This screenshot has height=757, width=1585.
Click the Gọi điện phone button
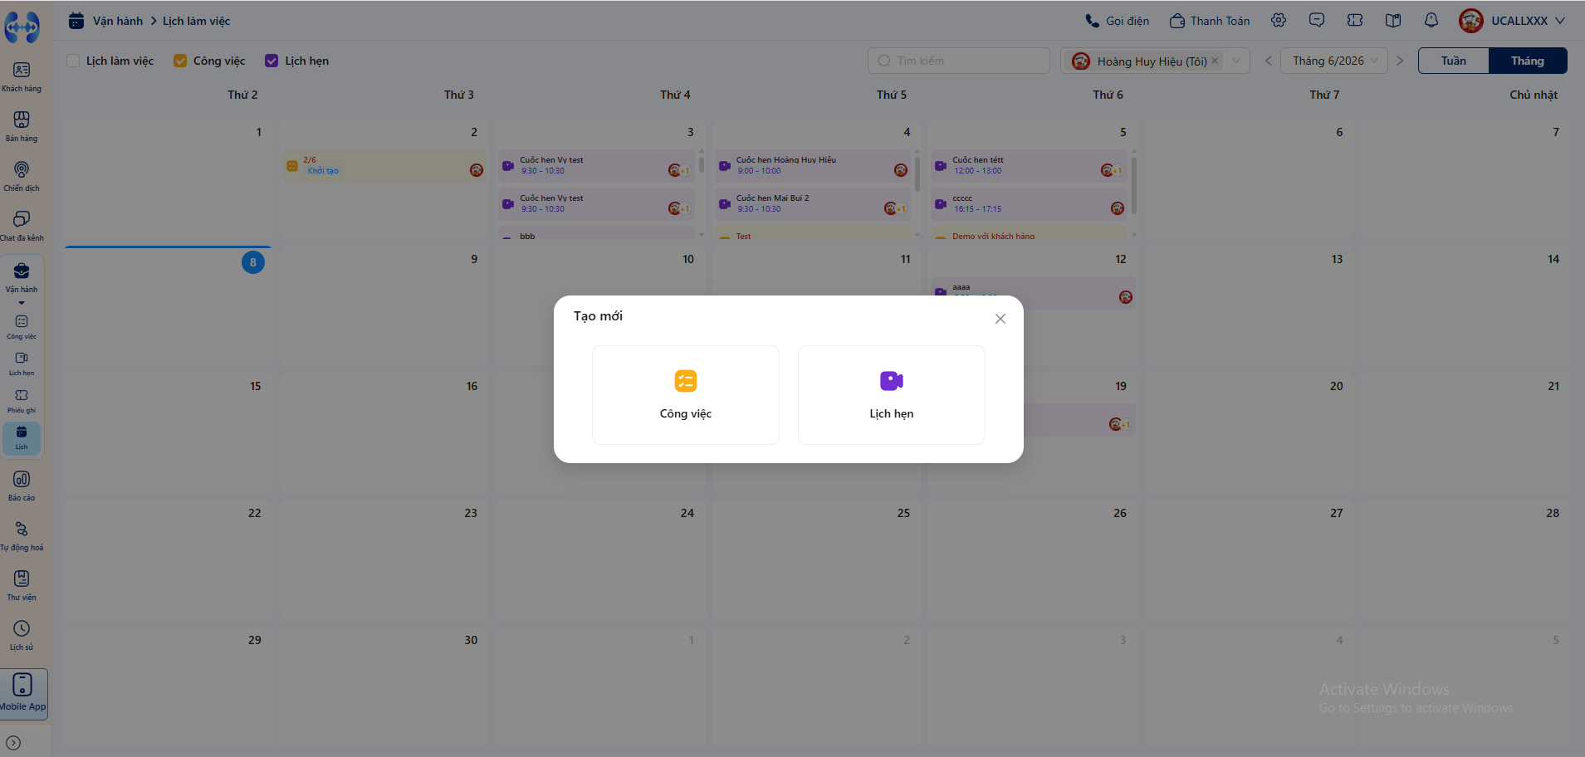click(x=1117, y=21)
